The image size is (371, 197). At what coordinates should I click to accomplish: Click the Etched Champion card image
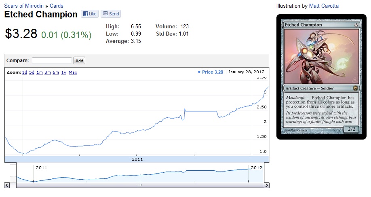pos(321,77)
